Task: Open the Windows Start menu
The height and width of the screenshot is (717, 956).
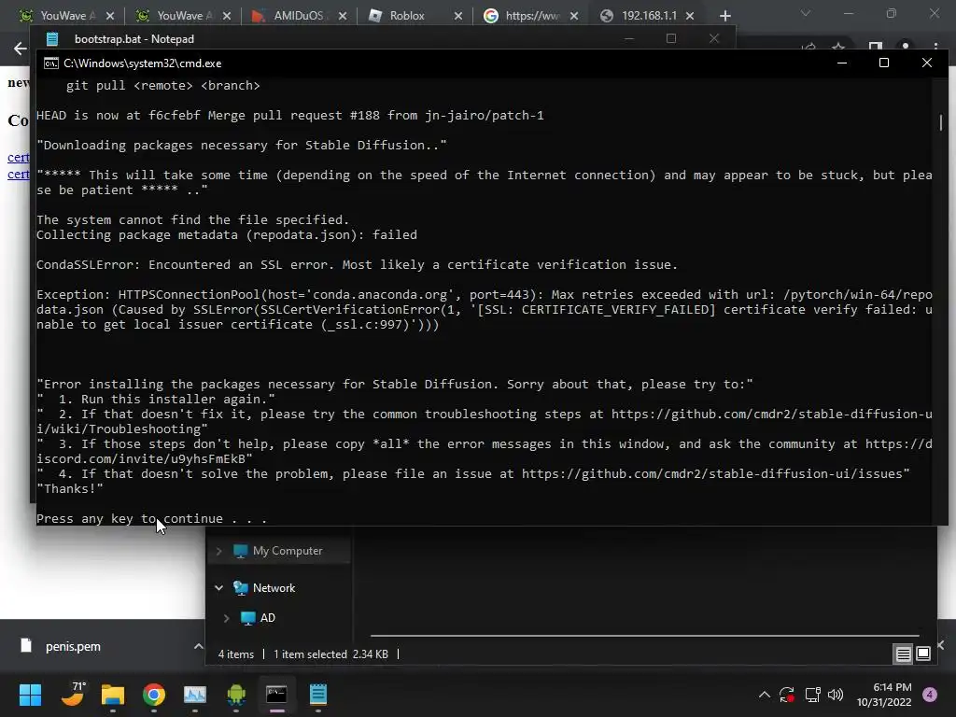Action: (x=30, y=695)
